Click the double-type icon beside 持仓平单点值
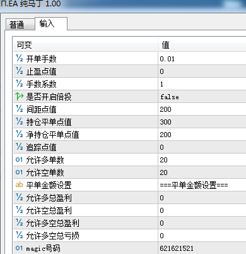The image size is (246, 254). click(x=20, y=121)
